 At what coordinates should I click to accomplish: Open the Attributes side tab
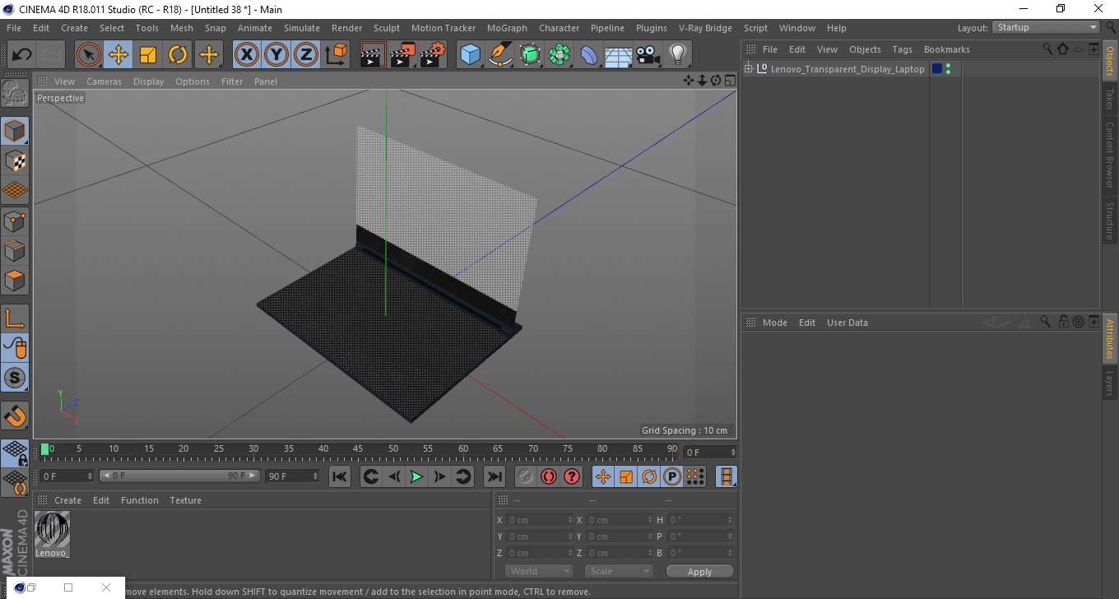[x=1110, y=339]
